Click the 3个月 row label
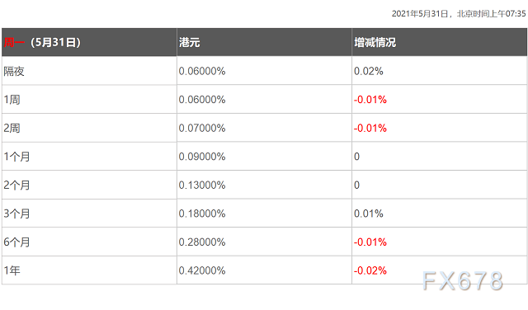 point(16,214)
